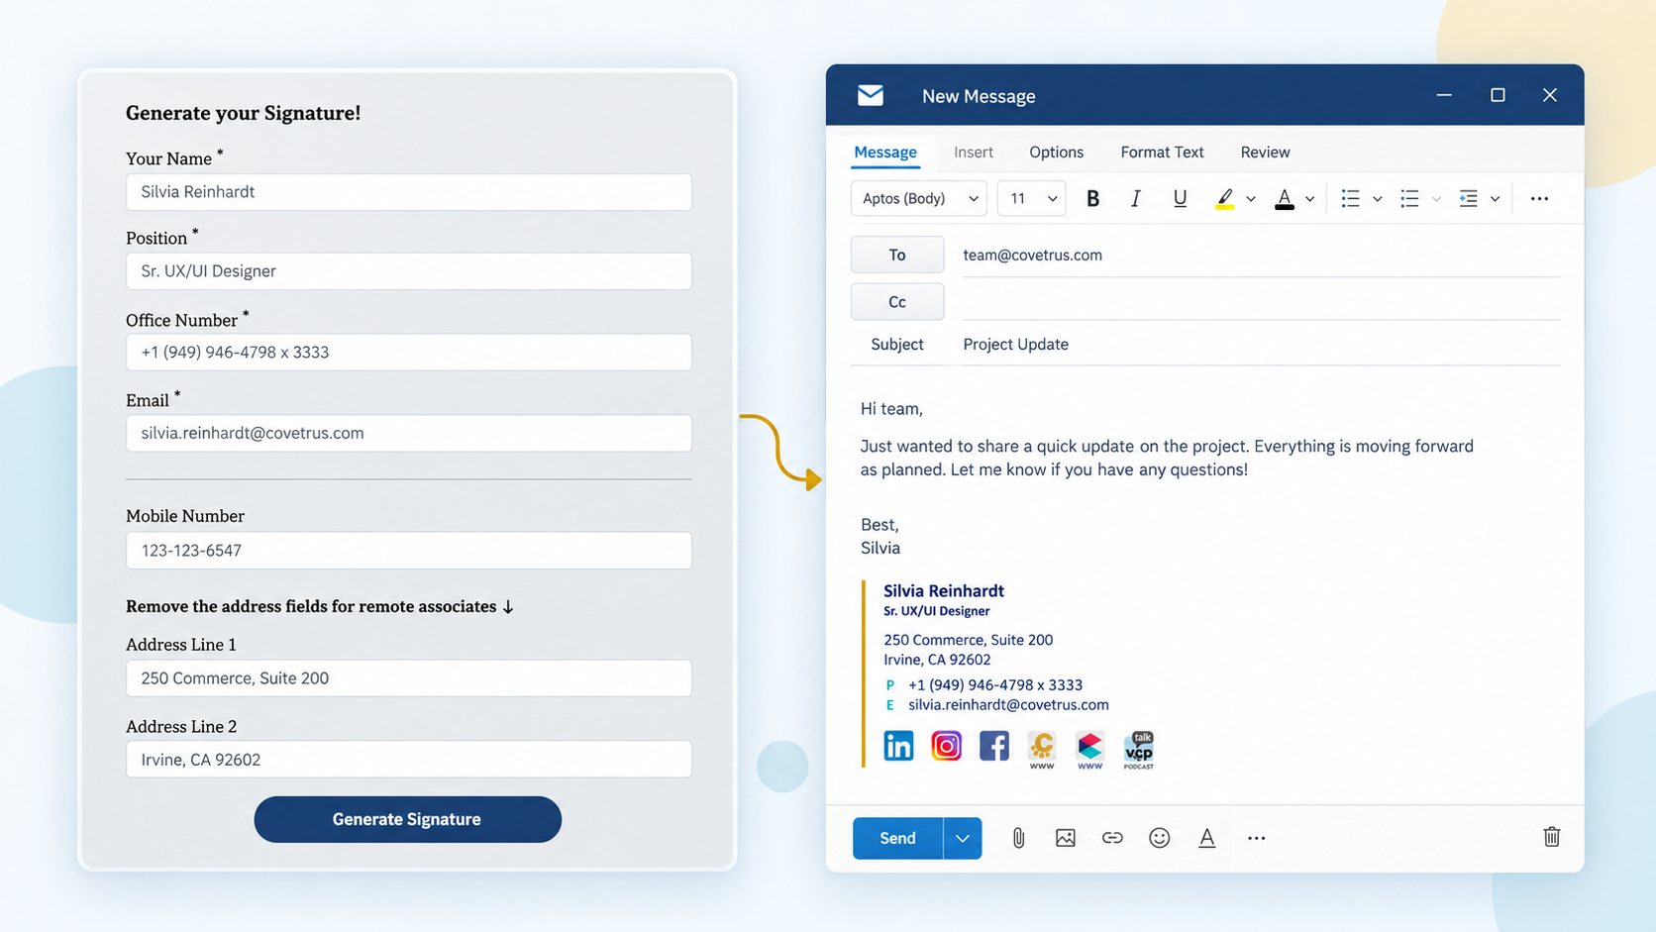Open the LinkedIn icon in the signature
Screen dimensions: 1656x932
tap(898, 746)
